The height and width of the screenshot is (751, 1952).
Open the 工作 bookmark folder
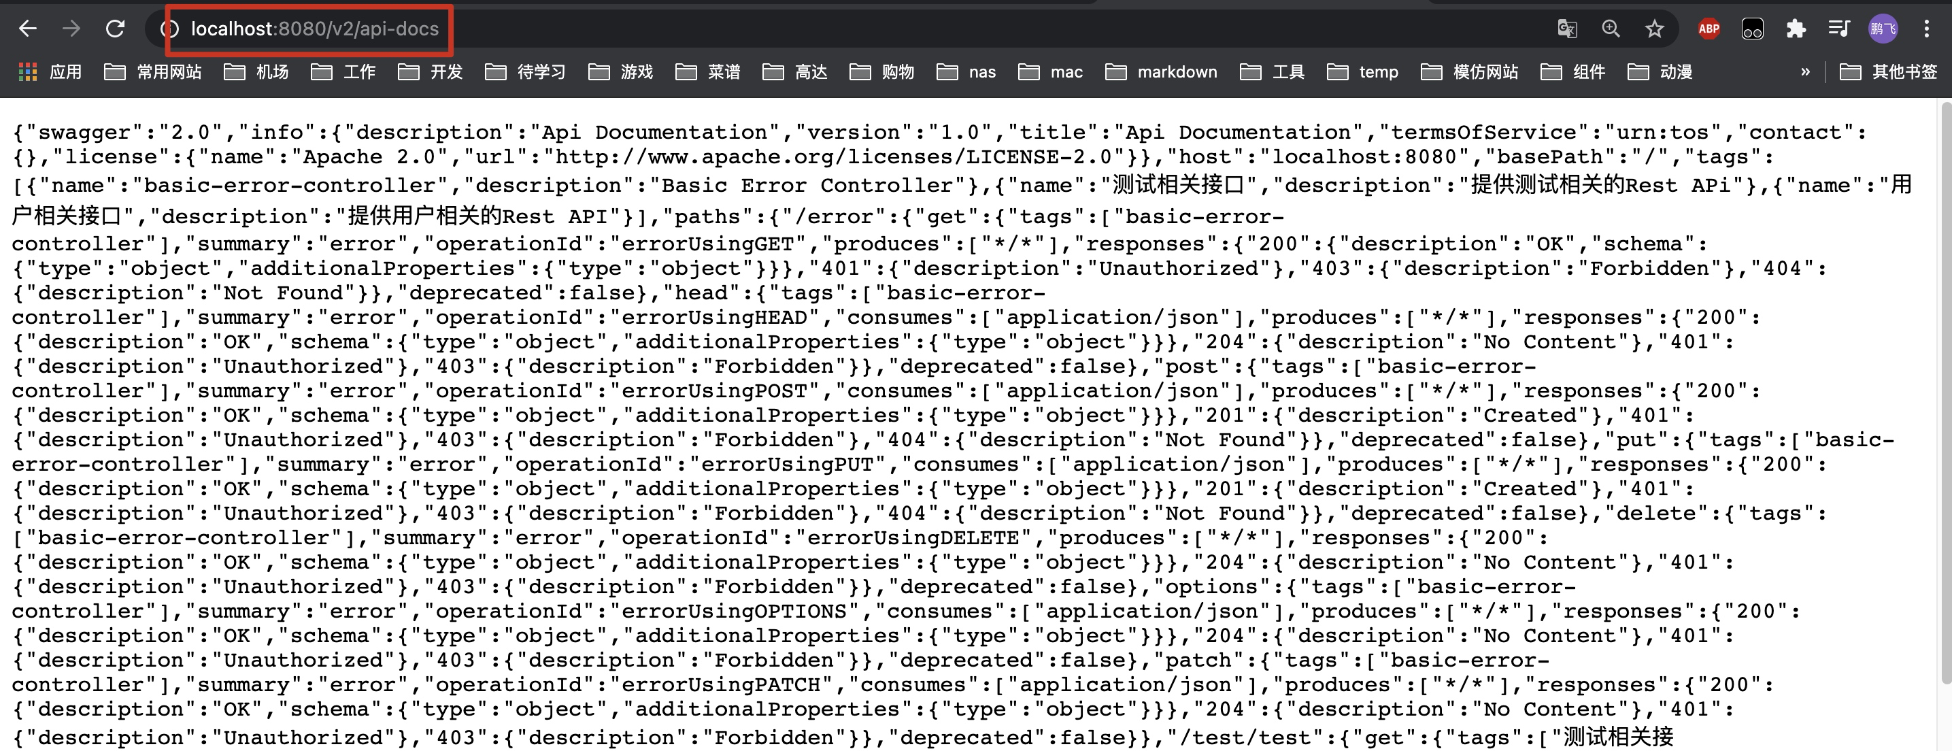tap(343, 72)
